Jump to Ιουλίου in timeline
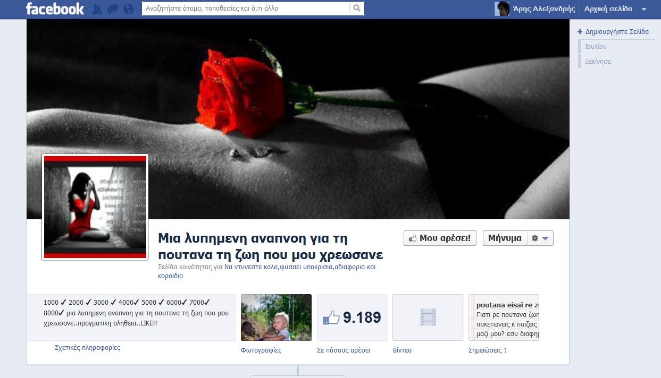Screen dimensions: 661x378 (596, 47)
